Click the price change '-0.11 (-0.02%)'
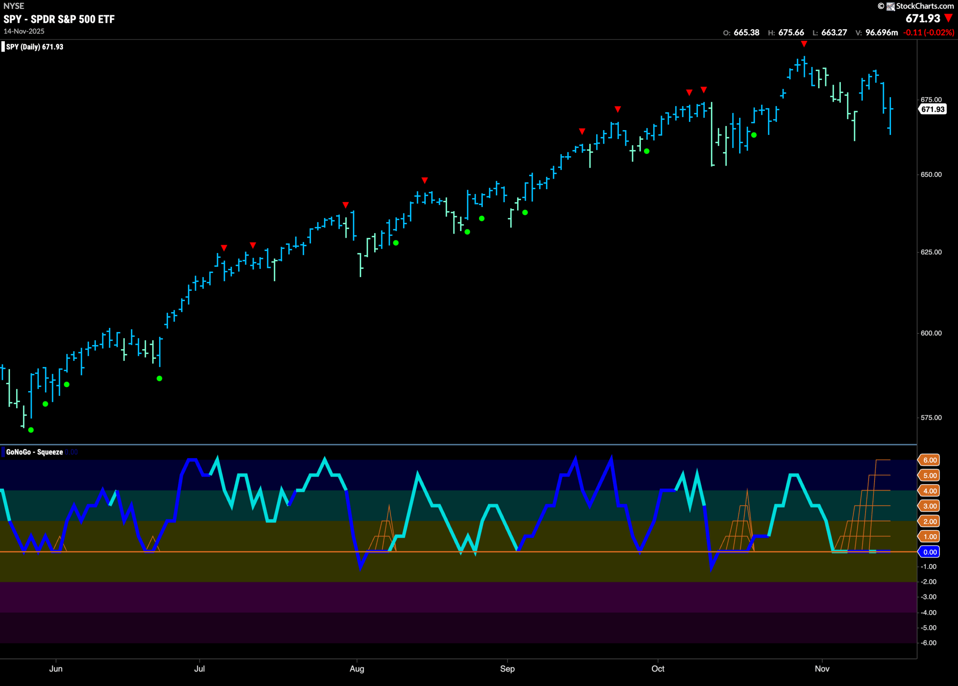The image size is (958, 686). (929, 33)
